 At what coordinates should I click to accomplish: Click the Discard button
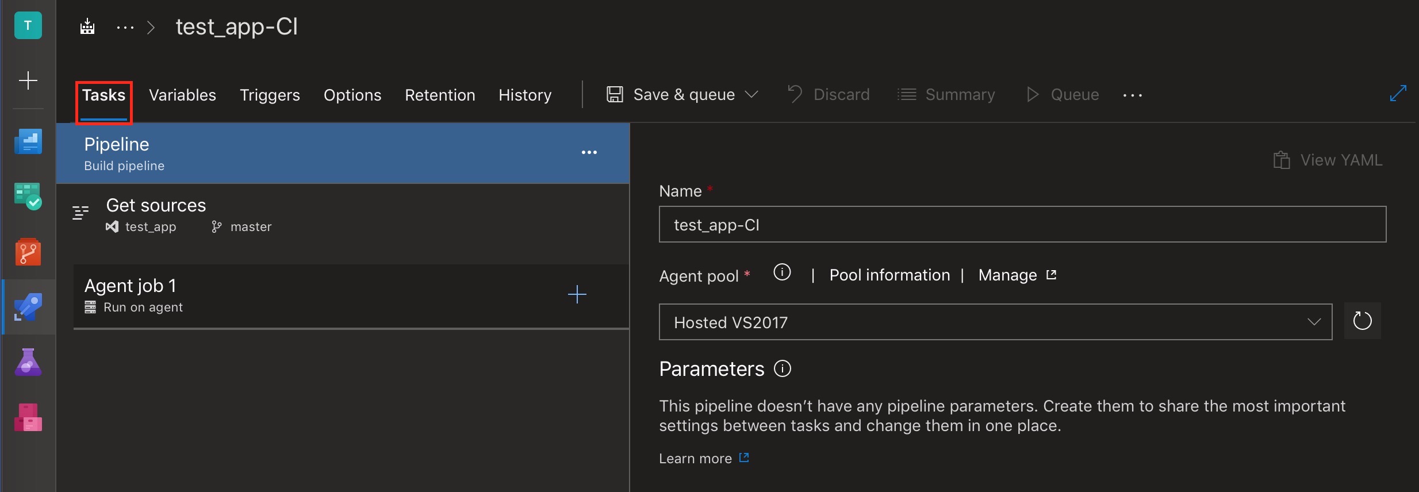pyautogui.click(x=829, y=94)
